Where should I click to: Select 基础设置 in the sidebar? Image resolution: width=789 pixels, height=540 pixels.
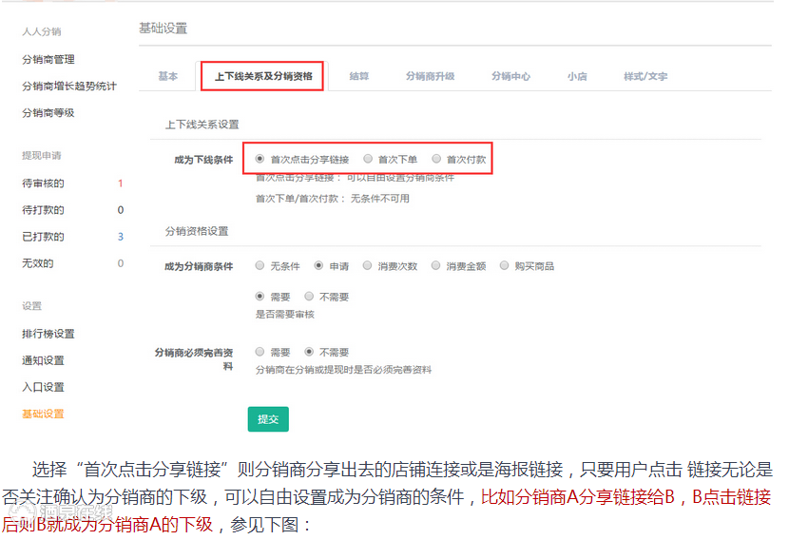[x=43, y=414]
